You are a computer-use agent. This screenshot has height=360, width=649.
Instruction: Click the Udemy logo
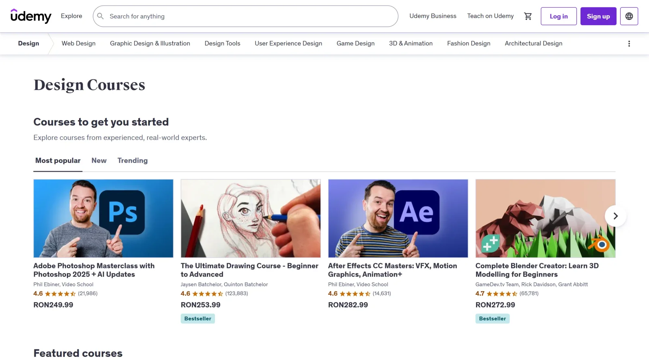tap(31, 16)
